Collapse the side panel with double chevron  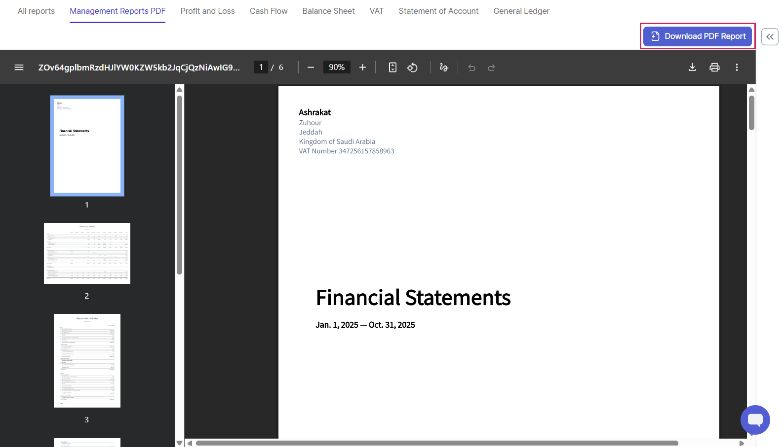770,37
